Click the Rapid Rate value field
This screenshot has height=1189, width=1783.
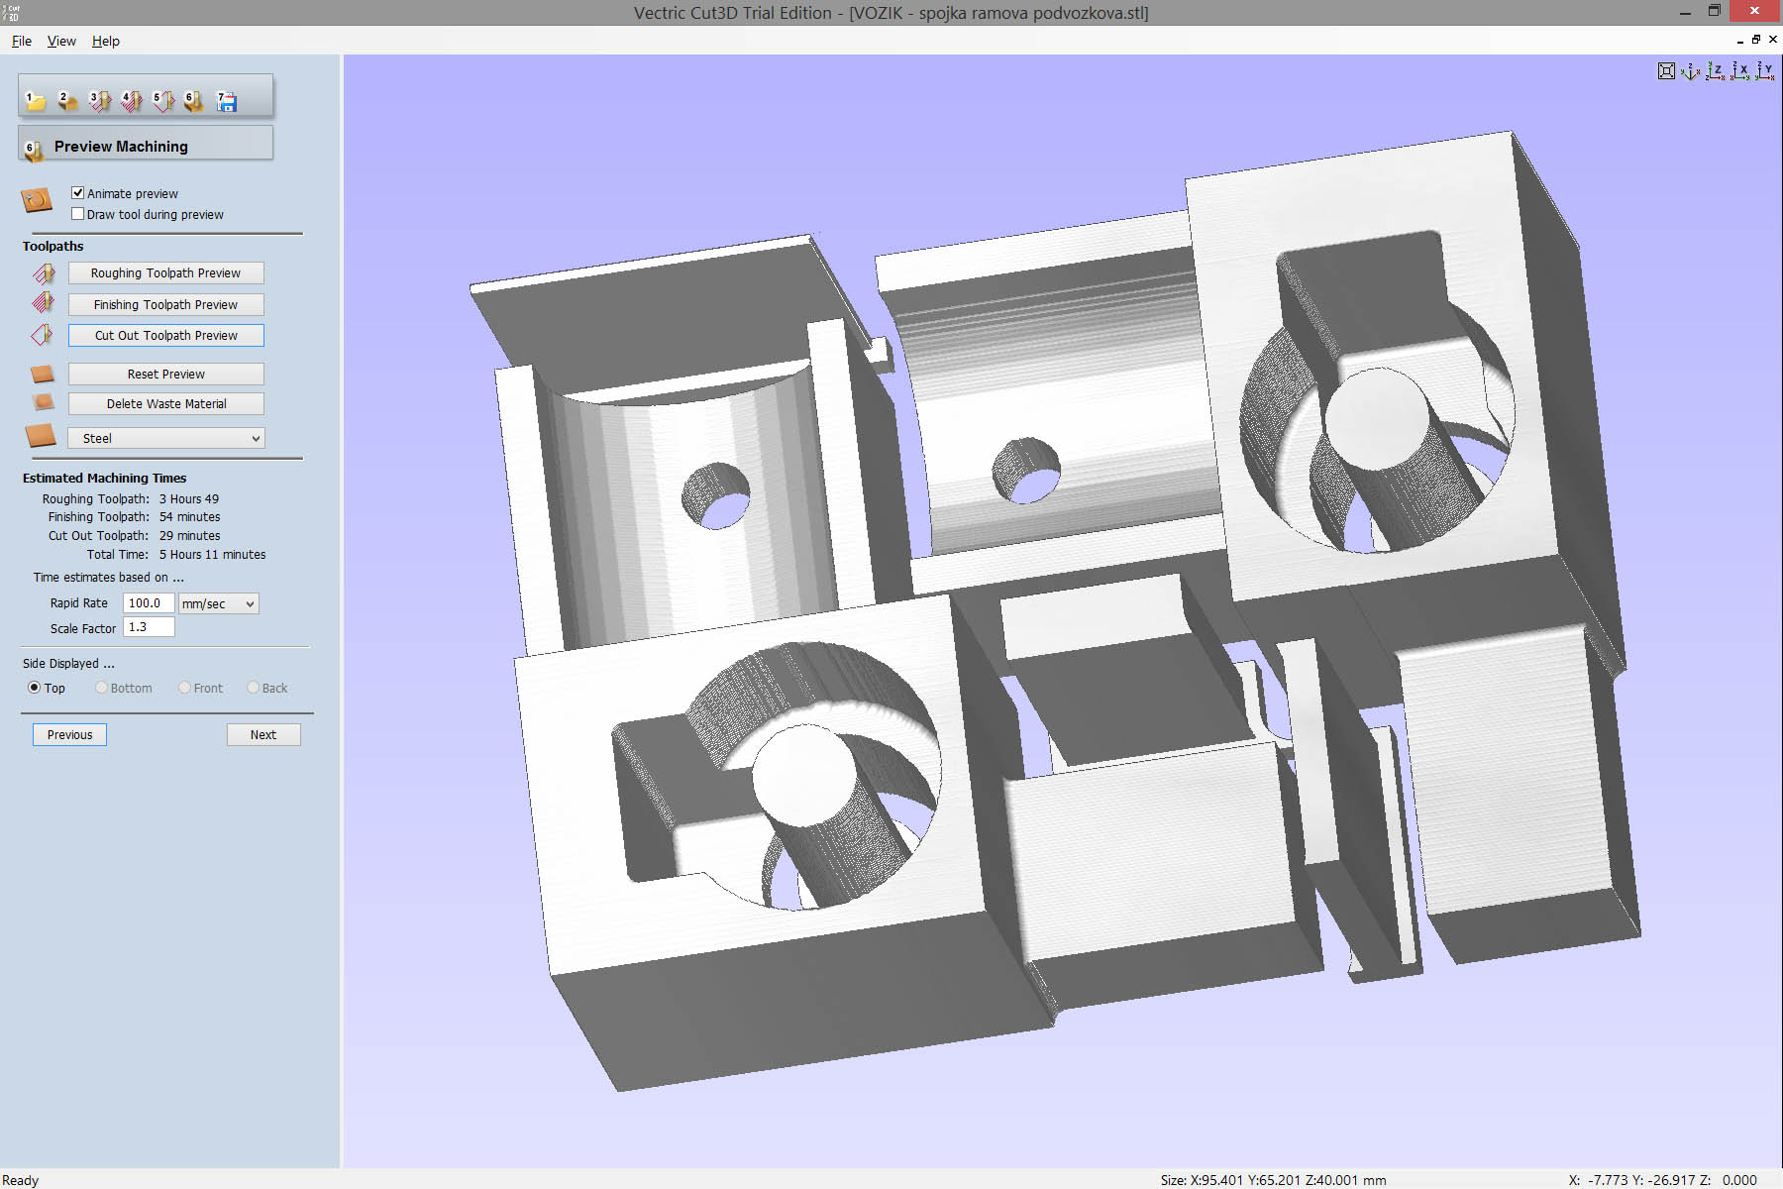[149, 603]
